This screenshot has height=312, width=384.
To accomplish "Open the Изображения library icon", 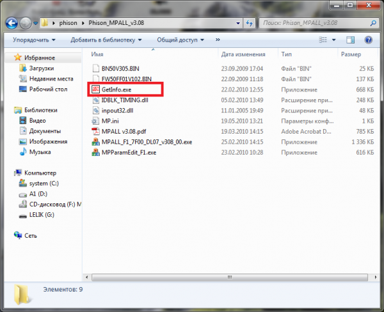I will [x=23, y=141].
